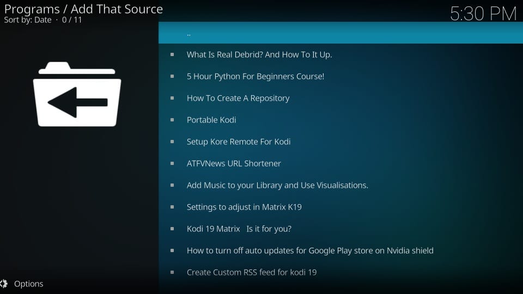The image size is (523, 294).
Task: Open the Options label at bottom left
Action: pyautogui.click(x=29, y=284)
